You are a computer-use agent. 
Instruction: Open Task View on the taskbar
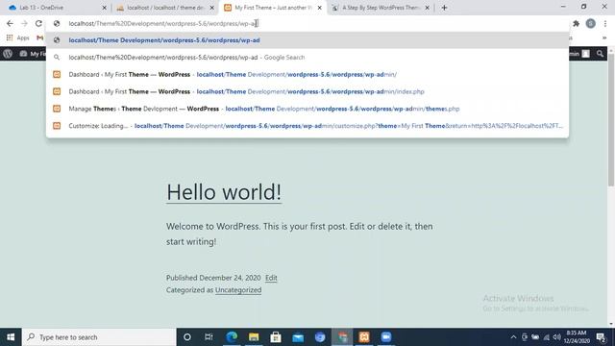pos(209,337)
